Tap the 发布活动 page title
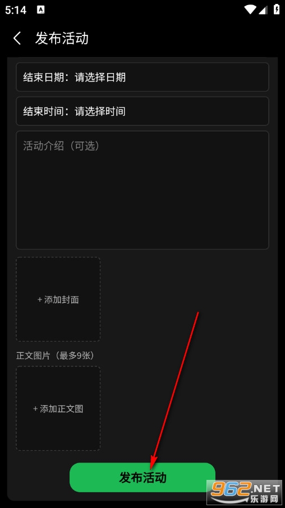The width and height of the screenshot is (285, 508). point(62,38)
